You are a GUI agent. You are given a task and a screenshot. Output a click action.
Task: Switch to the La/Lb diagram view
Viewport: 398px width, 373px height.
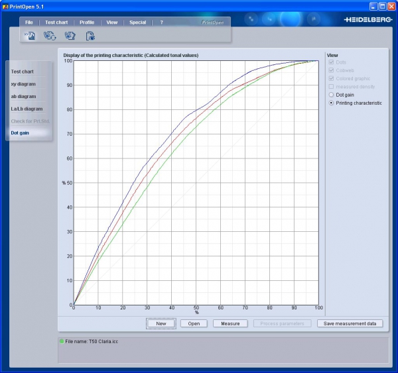click(x=27, y=109)
